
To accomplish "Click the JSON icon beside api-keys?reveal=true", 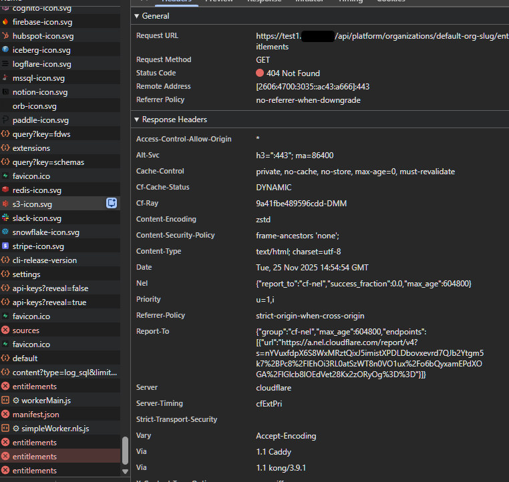I will tap(5, 302).
